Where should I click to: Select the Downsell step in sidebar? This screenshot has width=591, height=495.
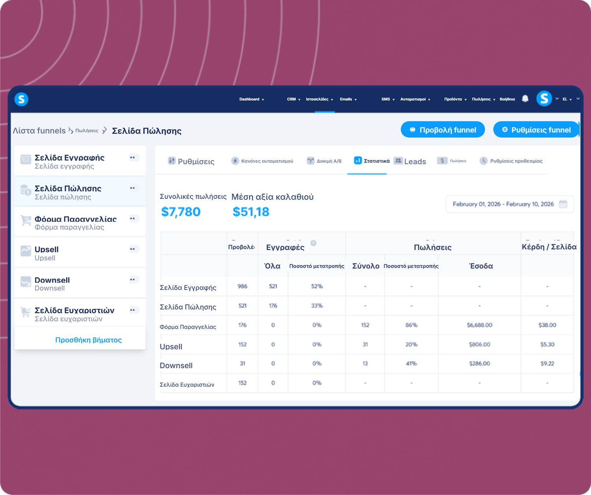pyautogui.click(x=80, y=283)
